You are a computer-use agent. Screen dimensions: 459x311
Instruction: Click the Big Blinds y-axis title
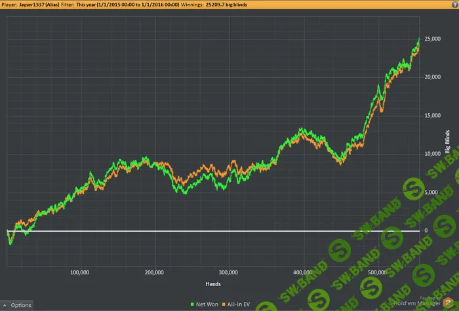[448, 140]
